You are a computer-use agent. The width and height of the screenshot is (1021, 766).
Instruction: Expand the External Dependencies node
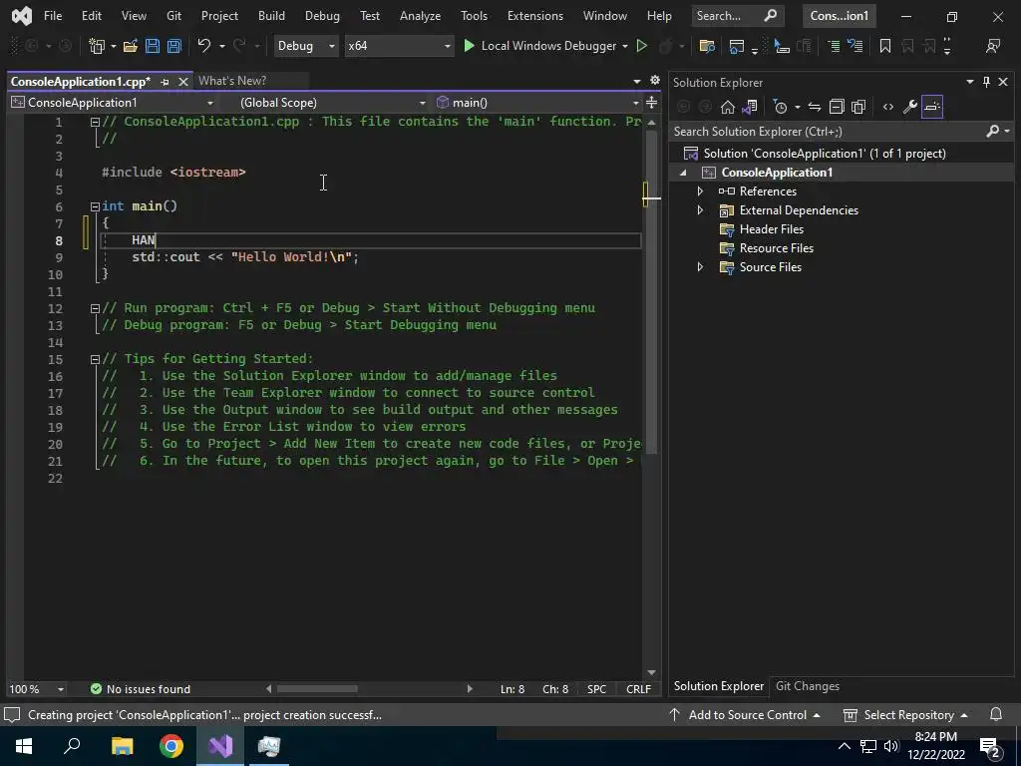(x=700, y=209)
